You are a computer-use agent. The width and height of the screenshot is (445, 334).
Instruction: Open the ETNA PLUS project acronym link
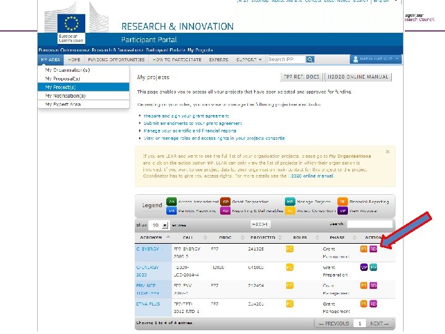pos(148,304)
